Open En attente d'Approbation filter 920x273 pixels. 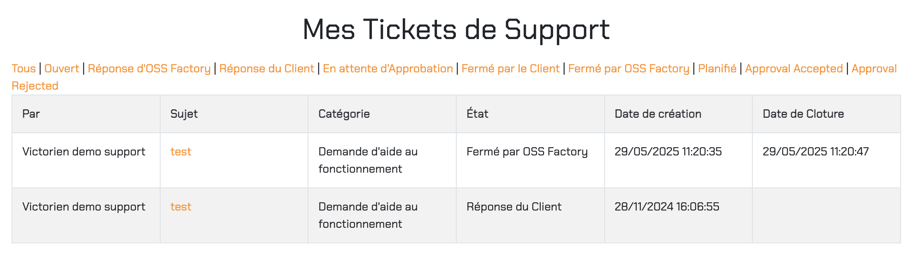pyautogui.click(x=388, y=69)
